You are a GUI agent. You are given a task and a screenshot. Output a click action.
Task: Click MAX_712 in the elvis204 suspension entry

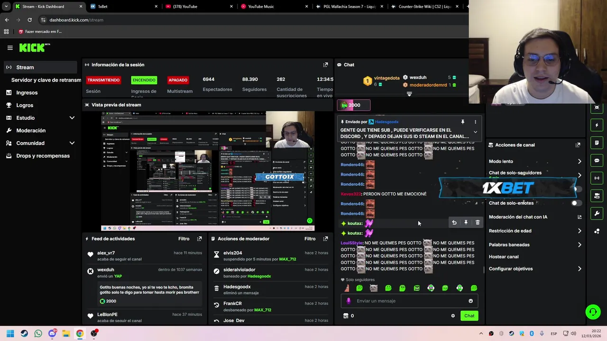pos(287,260)
